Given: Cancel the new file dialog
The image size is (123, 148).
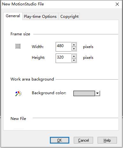Looking at the screenshot, I should [83, 140].
